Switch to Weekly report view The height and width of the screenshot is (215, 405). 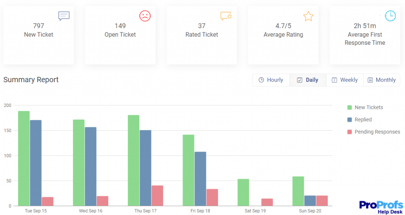point(345,80)
